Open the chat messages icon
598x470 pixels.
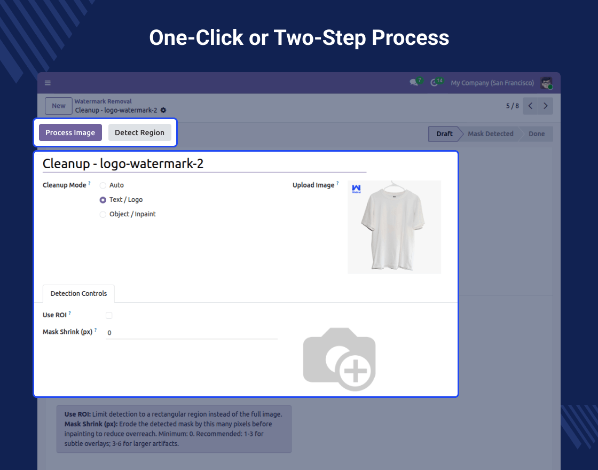point(414,82)
